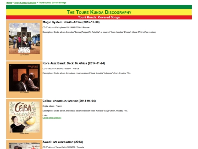Click the description mentioning "Salya" cover

(x=85, y=111)
